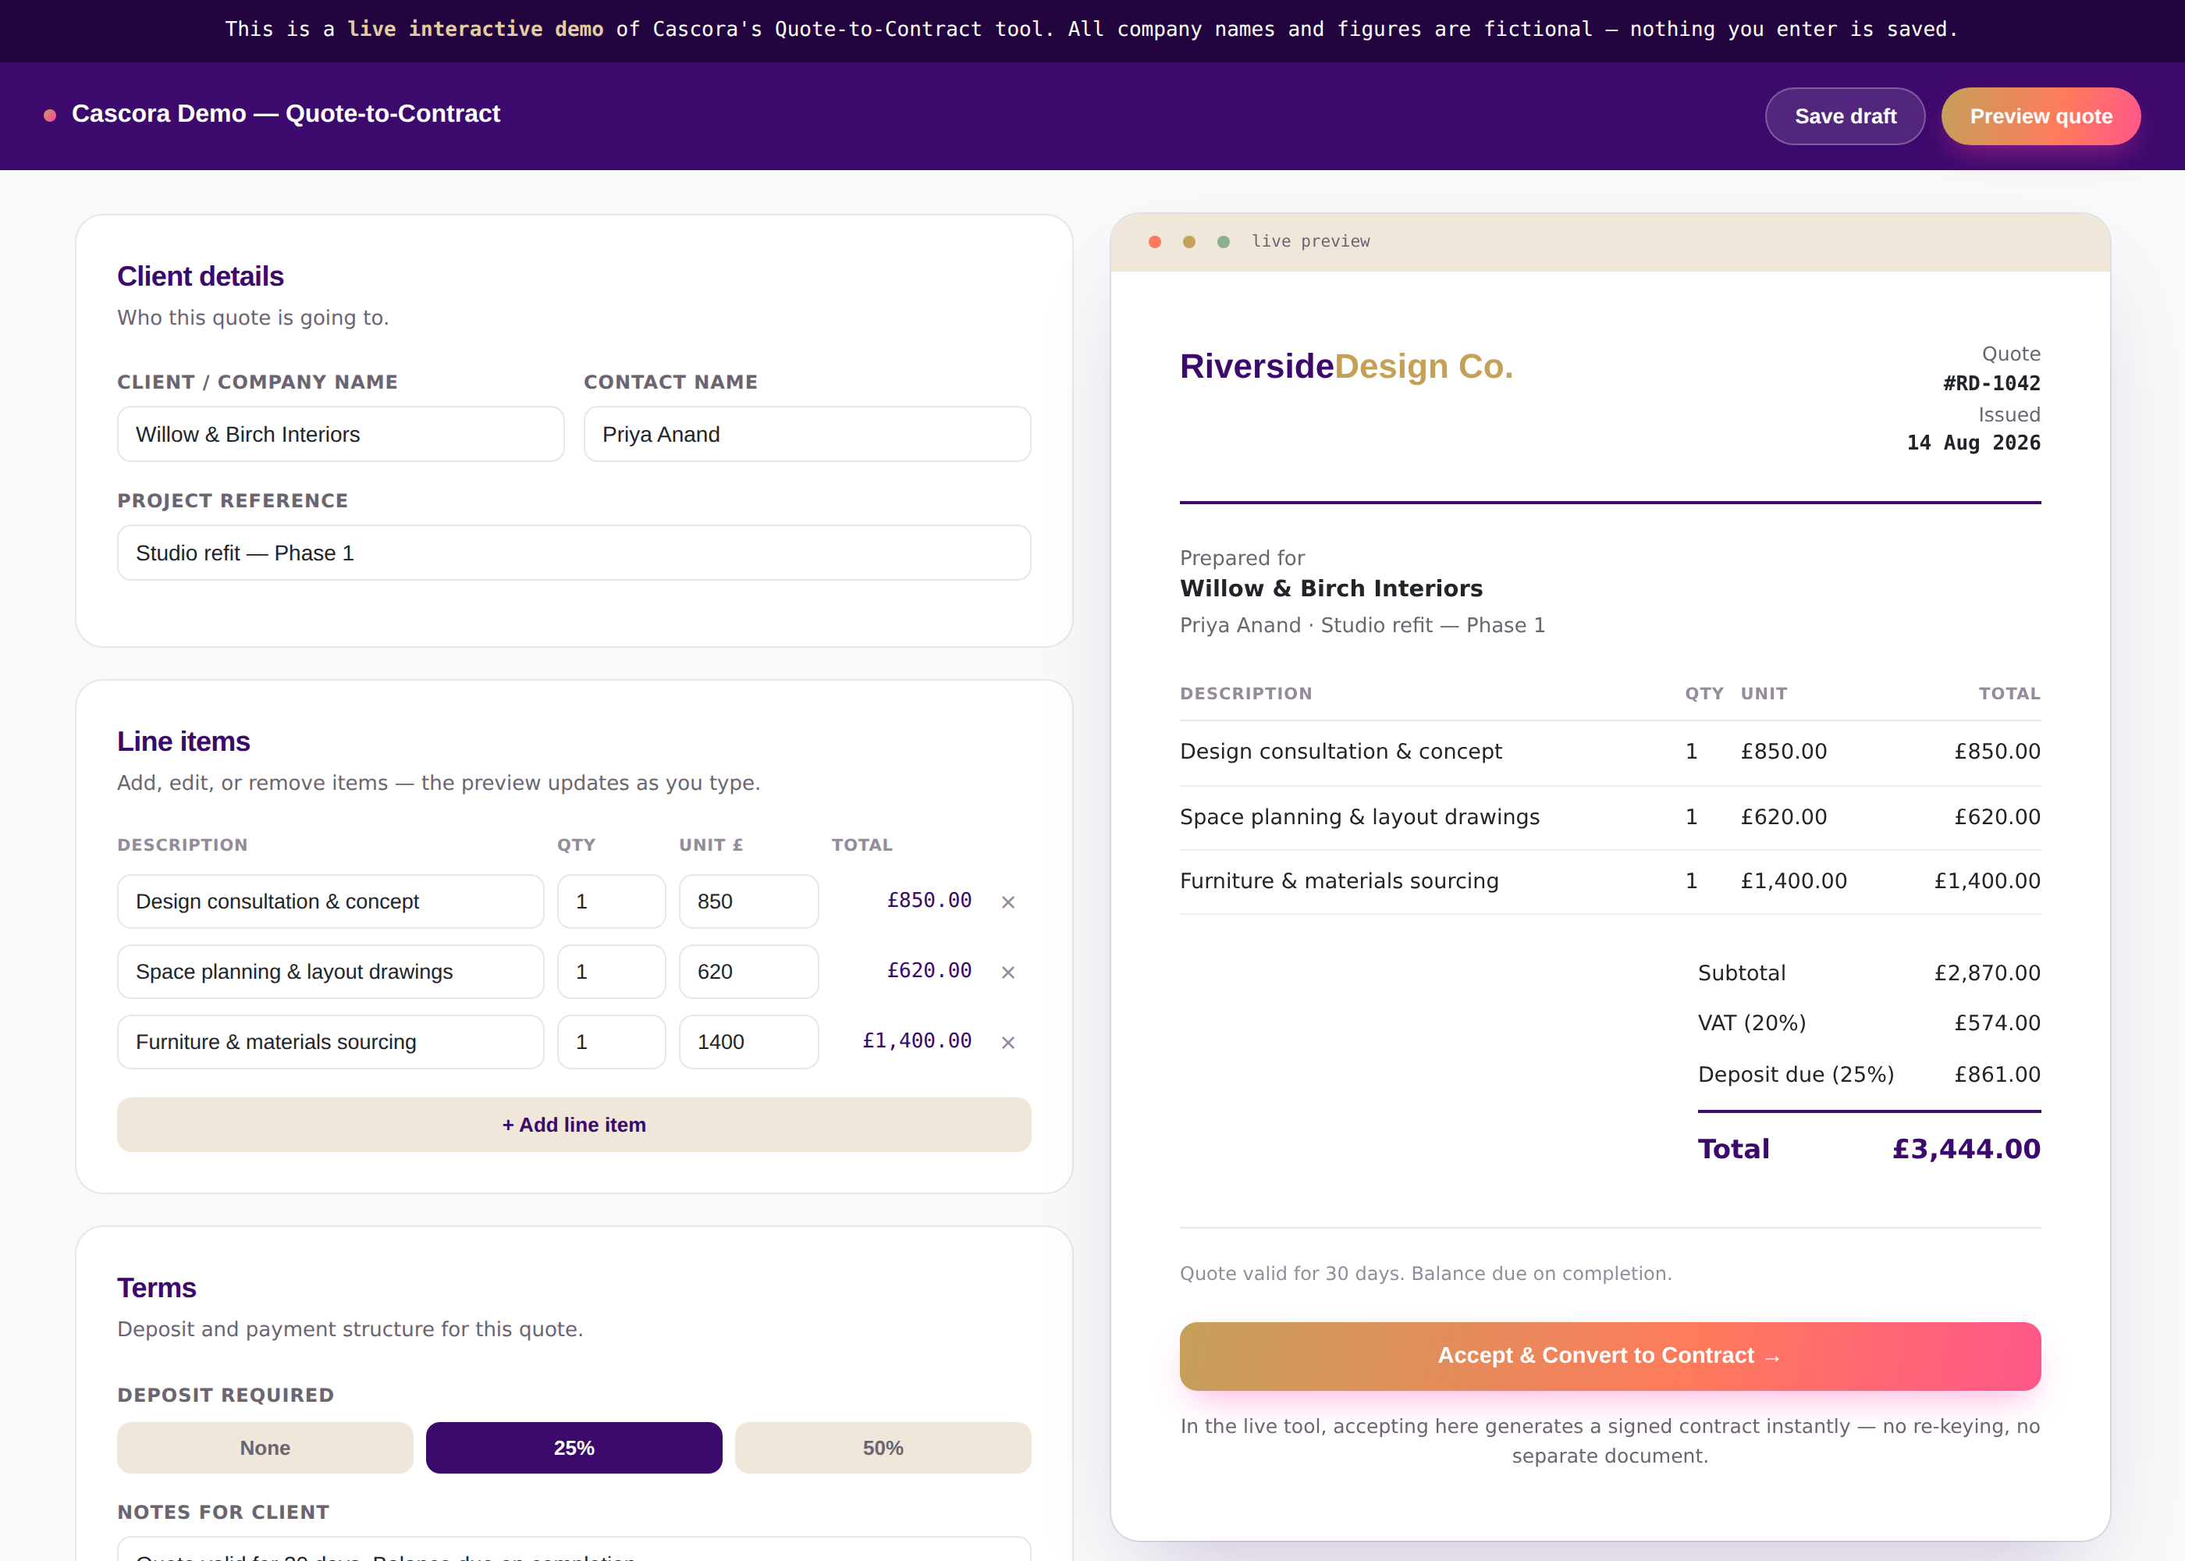Click the VAT (20%) row label

tap(1752, 1022)
